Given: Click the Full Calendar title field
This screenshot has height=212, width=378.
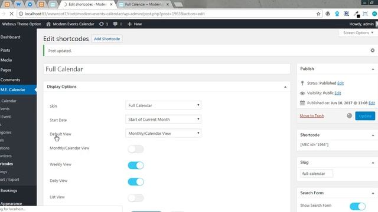Looking at the screenshot, I should click(x=167, y=69).
